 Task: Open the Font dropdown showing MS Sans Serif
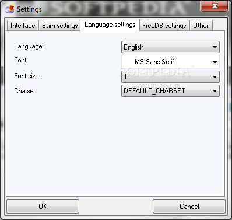tap(170, 62)
